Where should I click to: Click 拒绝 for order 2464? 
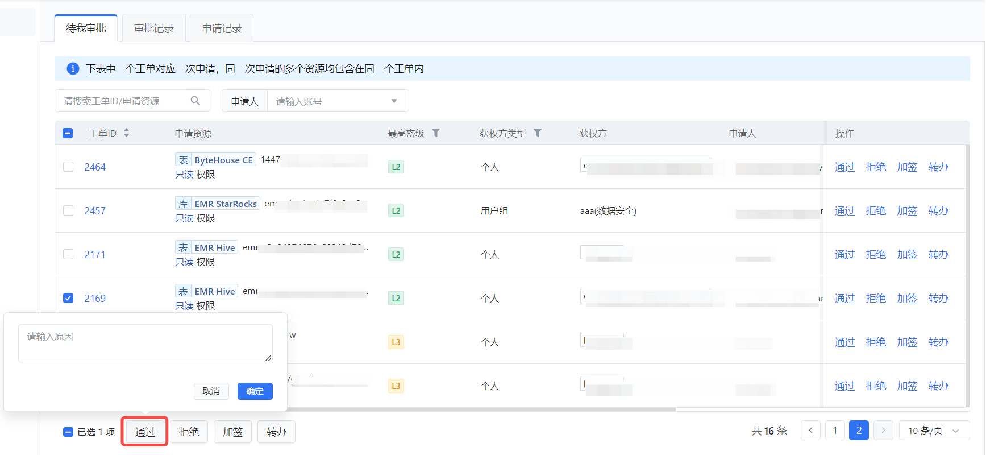[876, 167]
